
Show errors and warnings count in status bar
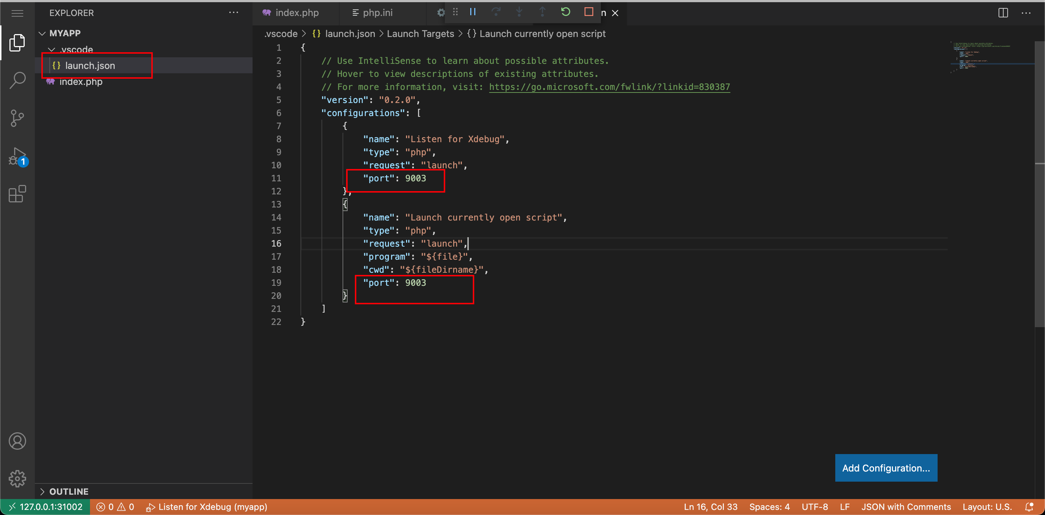(x=115, y=507)
